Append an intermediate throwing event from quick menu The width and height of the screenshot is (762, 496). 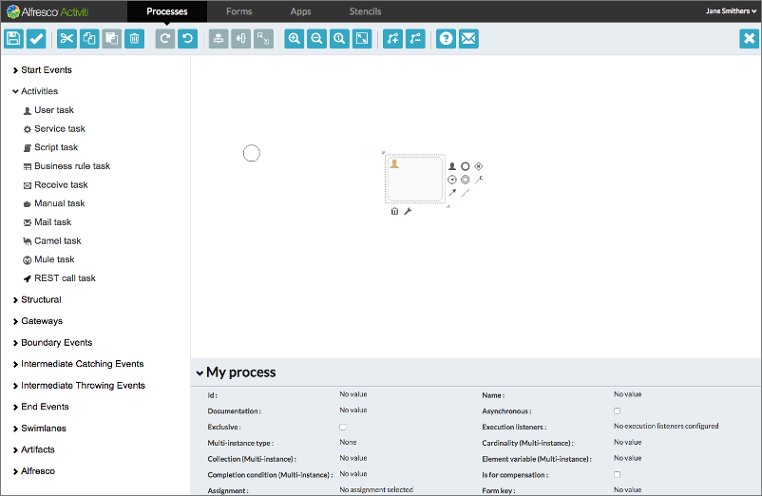click(465, 180)
